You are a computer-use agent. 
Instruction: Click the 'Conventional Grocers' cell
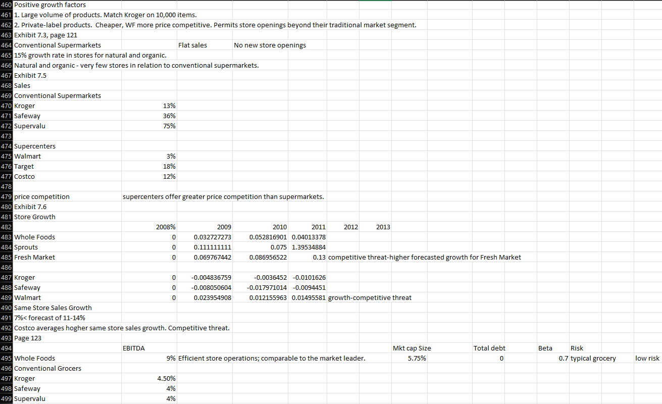(x=47, y=369)
